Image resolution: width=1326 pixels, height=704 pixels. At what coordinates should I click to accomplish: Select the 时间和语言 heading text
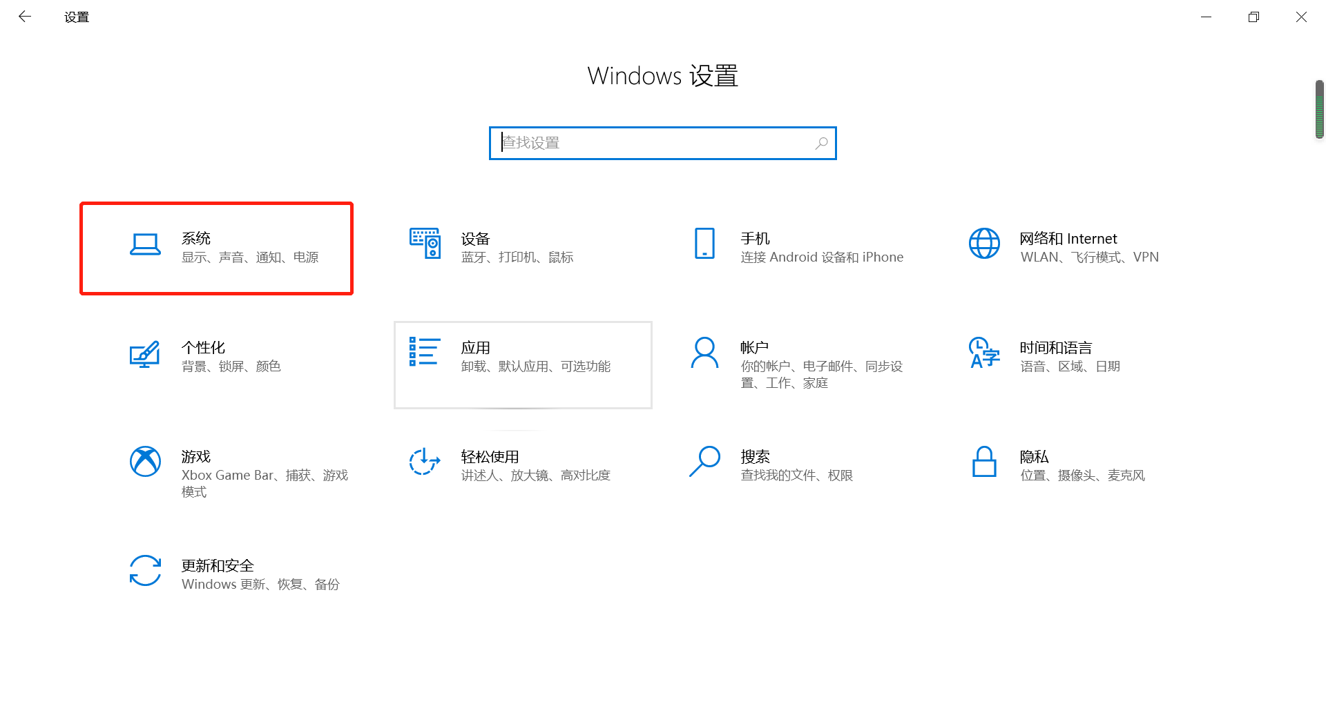pos(1056,347)
